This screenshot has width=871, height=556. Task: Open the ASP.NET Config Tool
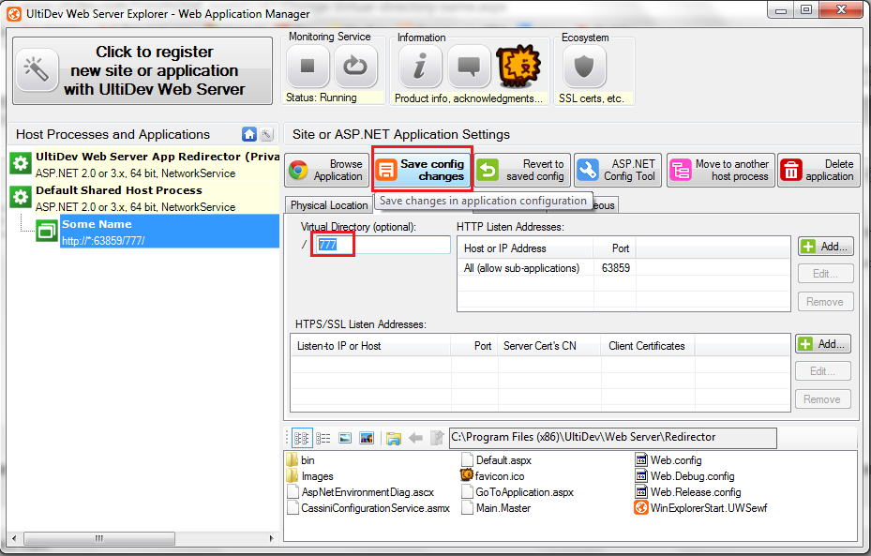click(618, 170)
